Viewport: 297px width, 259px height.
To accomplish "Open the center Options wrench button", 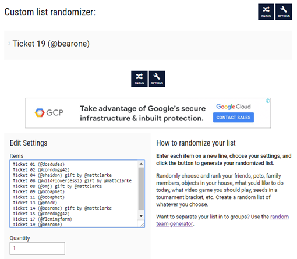I will (x=157, y=79).
